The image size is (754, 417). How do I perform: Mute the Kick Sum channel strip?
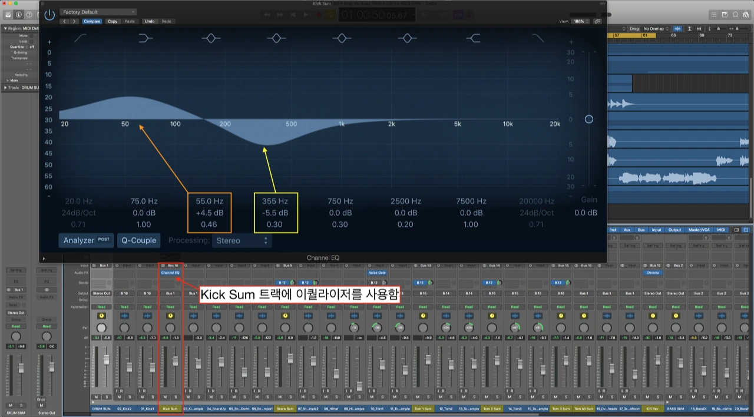point(166,396)
